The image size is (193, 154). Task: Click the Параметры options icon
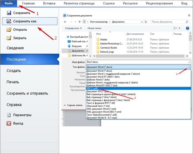click(9, 115)
